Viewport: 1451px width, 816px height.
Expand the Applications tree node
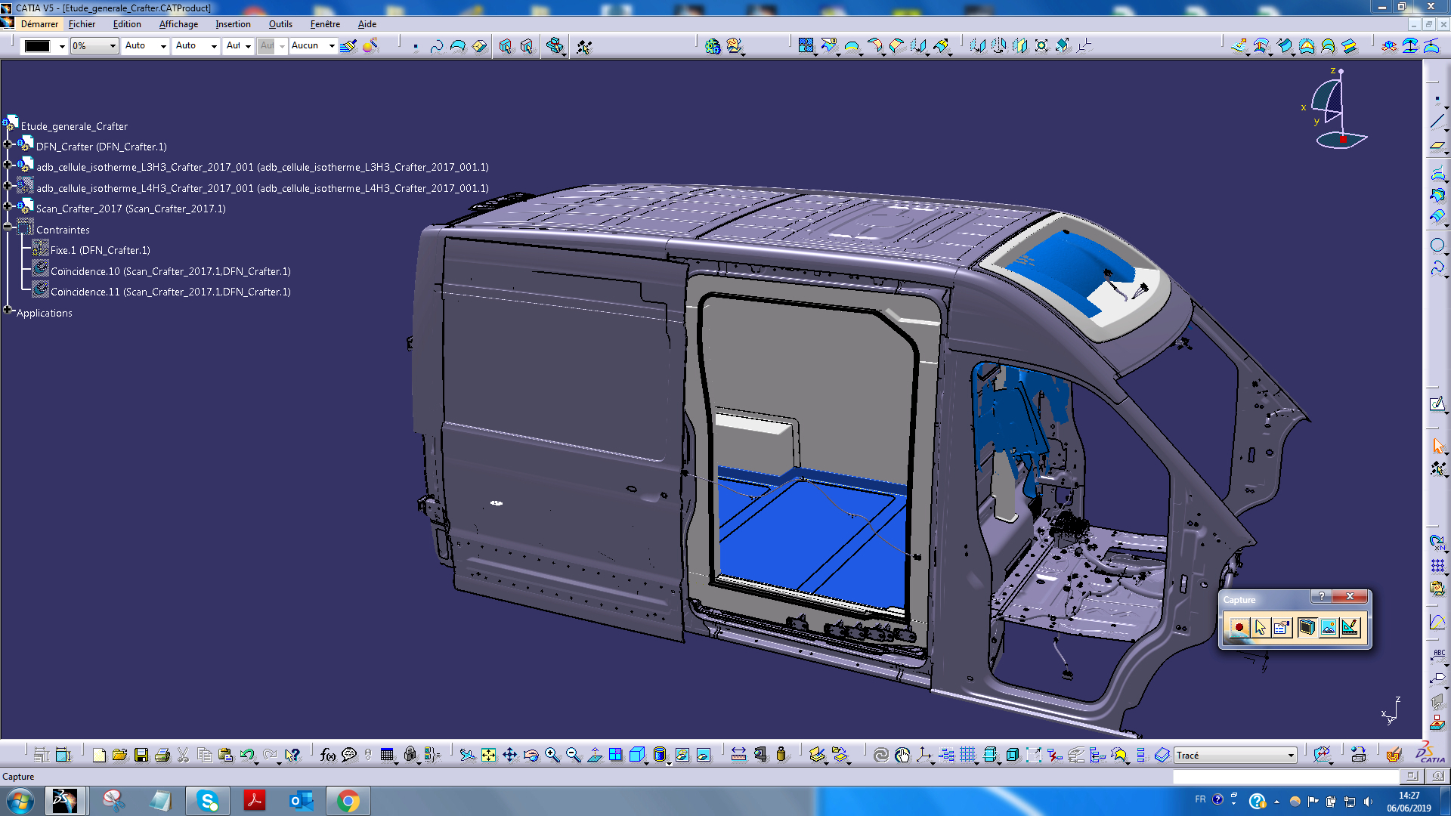click(10, 312)
